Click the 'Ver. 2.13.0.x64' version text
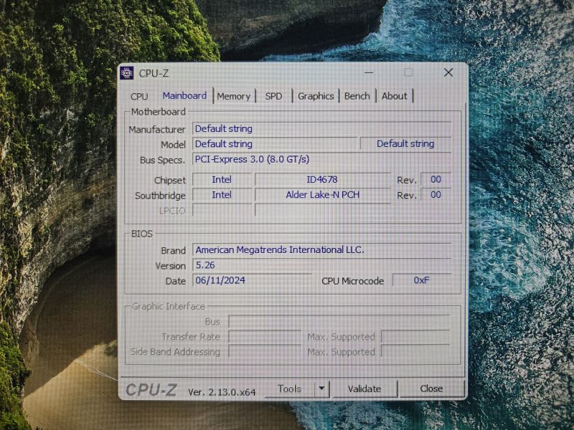 coord(222,392)
